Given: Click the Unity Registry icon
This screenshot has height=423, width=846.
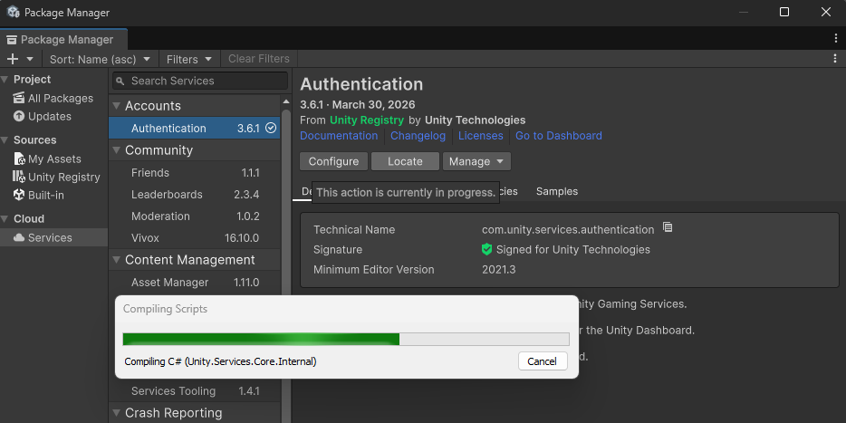Looking at the screenshot, I should coord(19,177).
